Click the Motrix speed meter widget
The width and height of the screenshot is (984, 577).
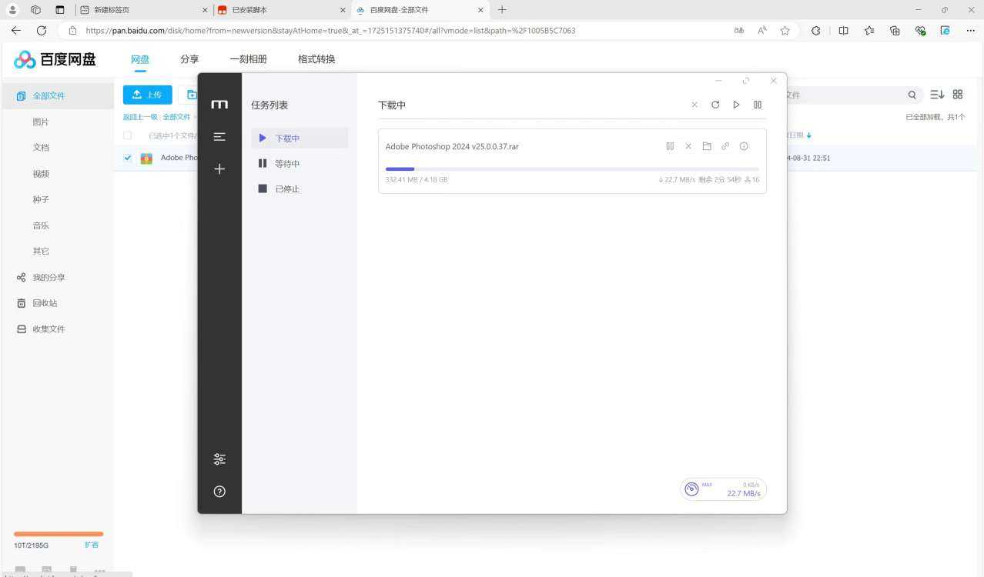[x=724, y=489]
